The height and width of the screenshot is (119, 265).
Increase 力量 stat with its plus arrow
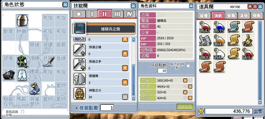(x=185, y=80)
